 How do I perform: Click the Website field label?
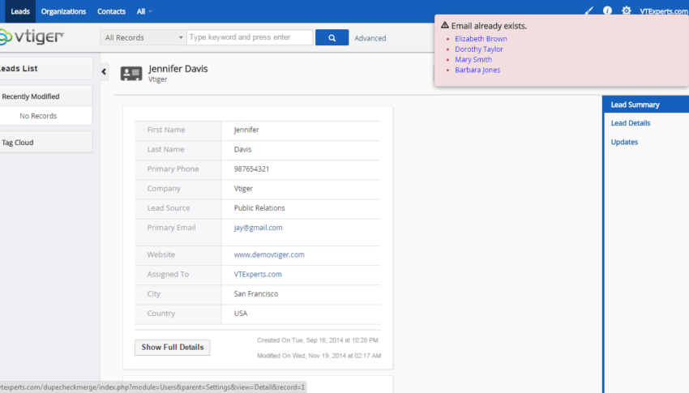[x=160, y=254]
